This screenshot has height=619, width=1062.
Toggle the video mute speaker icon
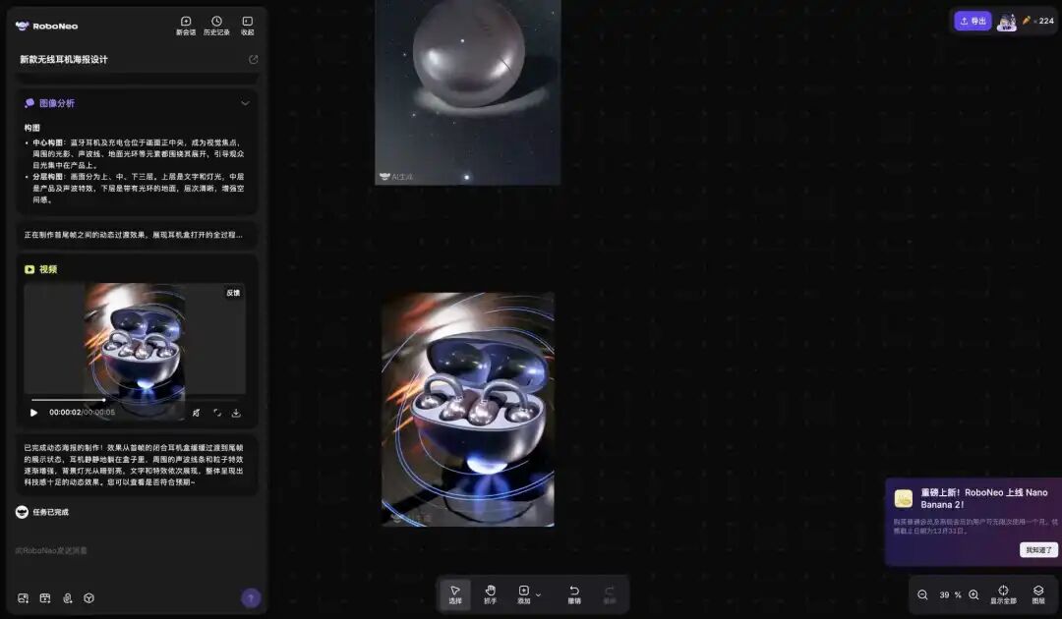pos(197,413)
